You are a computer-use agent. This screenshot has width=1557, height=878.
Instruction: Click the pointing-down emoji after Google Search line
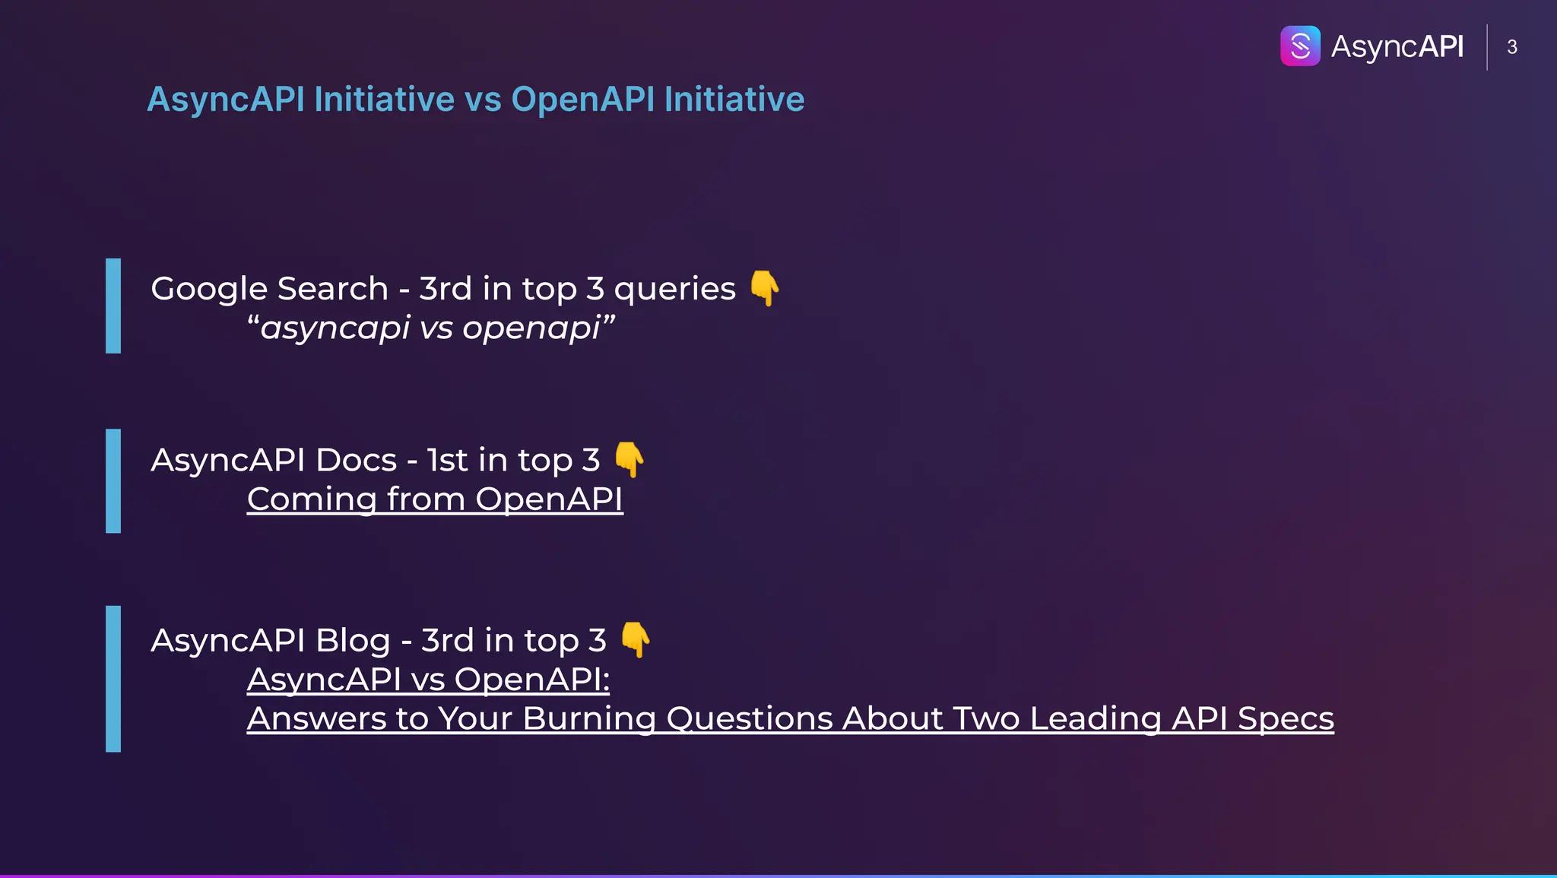pyautogui.click(x=765, y=288)
